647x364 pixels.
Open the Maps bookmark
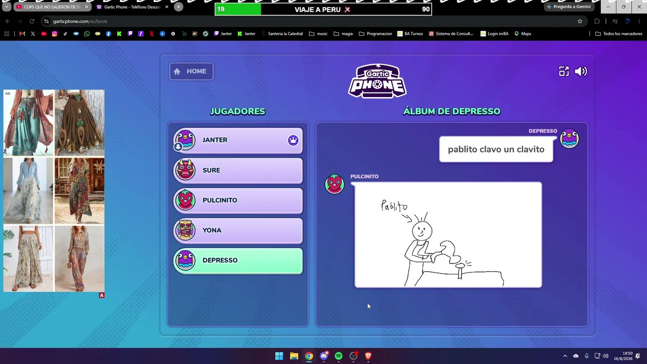[x=523, y=34]
